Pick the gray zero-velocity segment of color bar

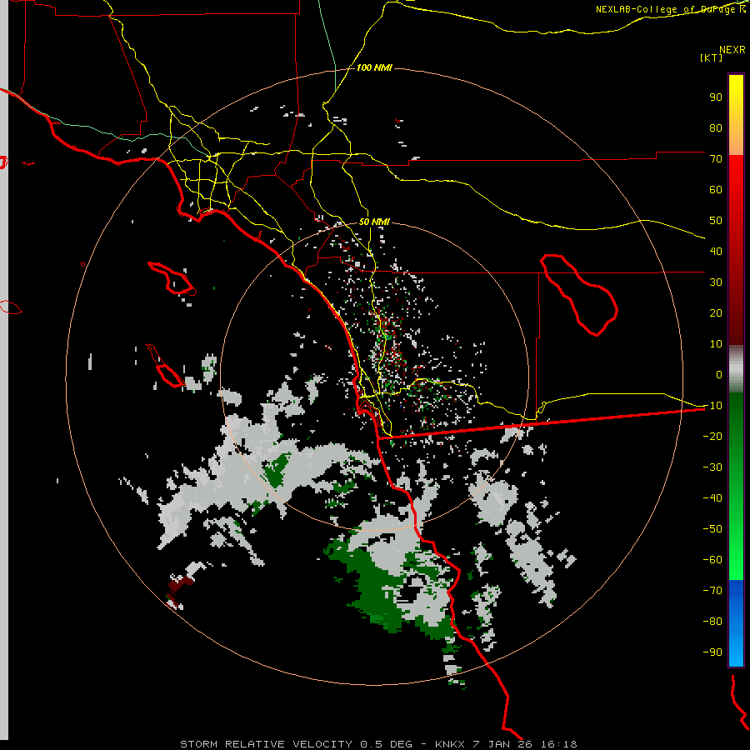(x=736, y=369)
